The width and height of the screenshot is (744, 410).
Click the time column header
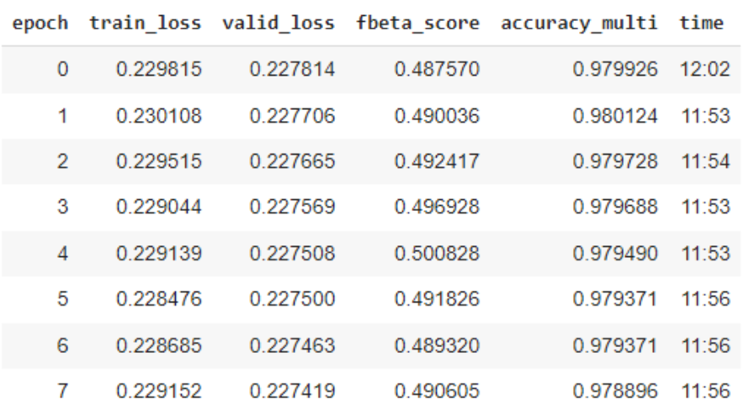(701, 23)
